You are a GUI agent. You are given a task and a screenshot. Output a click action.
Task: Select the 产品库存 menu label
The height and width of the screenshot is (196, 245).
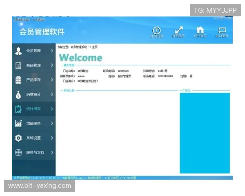pyautogui.click(x=33, y=80)
